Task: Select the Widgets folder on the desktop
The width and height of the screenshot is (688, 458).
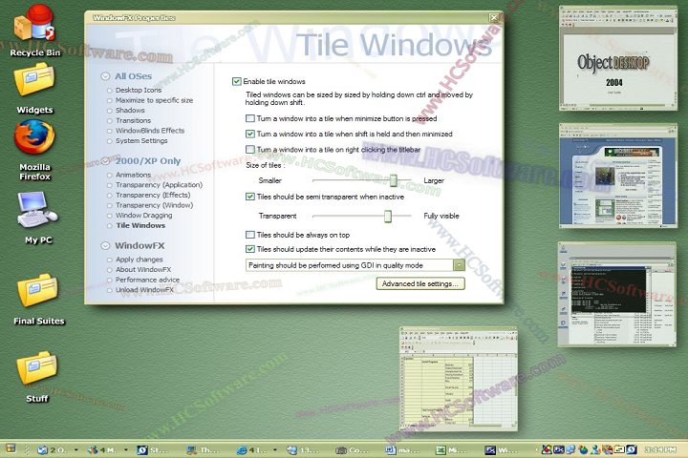Action: point(34,88)
